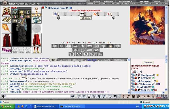Click the eraser clear-chat icon

point(79,96)
